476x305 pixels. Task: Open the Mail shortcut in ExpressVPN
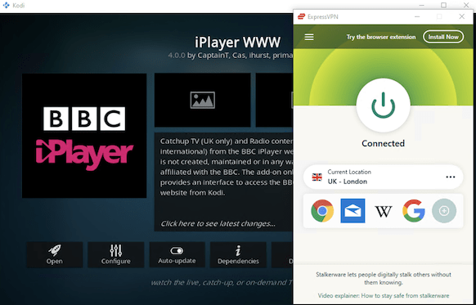tap(353, 211)
